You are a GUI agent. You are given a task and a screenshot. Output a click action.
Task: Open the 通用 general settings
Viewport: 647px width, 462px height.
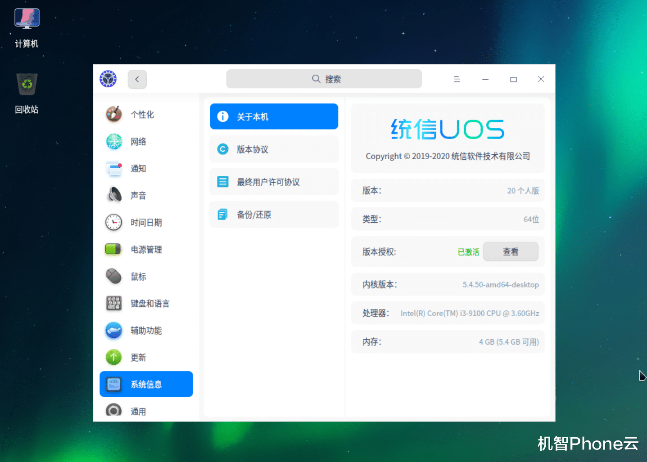[138, 410]
